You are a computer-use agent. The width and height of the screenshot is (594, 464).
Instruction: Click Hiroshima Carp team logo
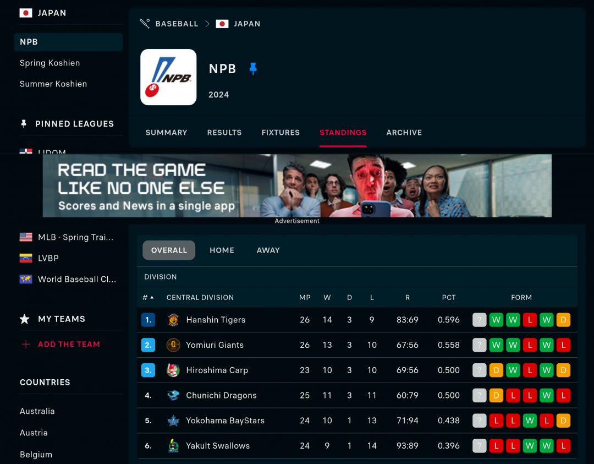173,370
